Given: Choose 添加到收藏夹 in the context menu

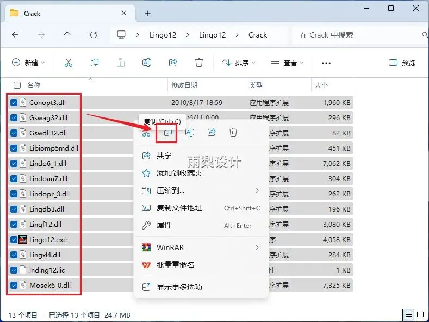Looking at the screenshot, I should click(201, 173).
